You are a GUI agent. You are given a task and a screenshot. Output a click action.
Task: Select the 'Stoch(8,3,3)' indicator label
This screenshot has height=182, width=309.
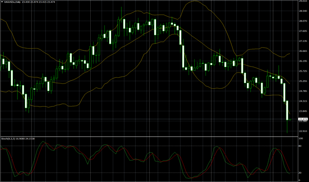(8, 139)
